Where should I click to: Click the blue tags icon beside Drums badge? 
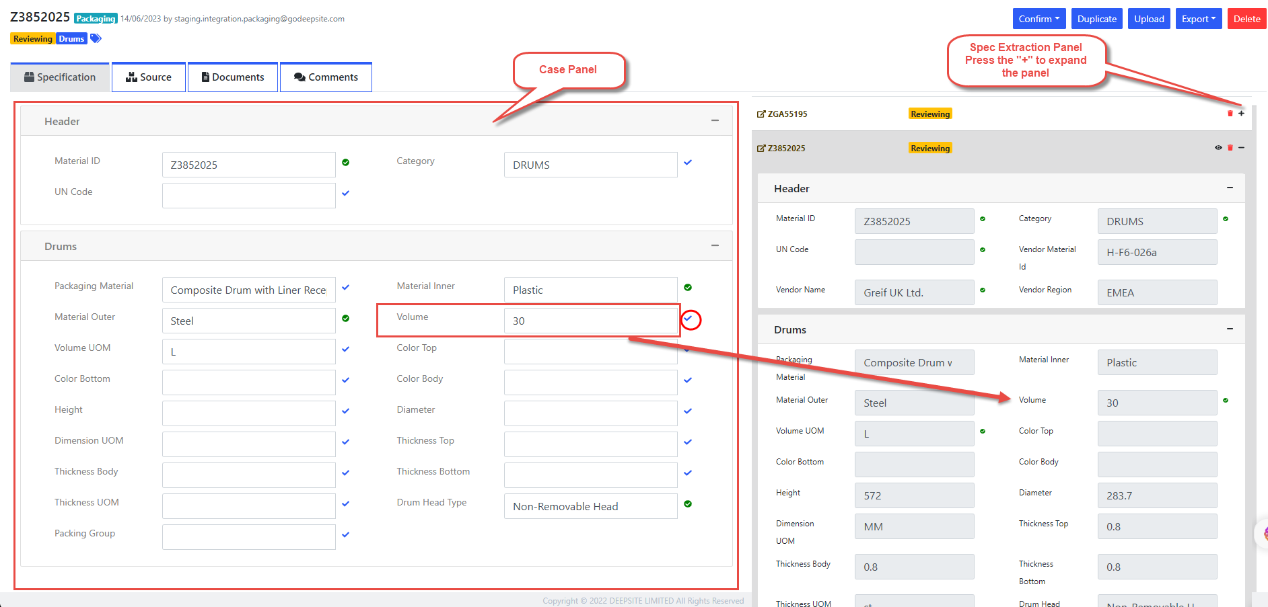click(x=96, y=38)
